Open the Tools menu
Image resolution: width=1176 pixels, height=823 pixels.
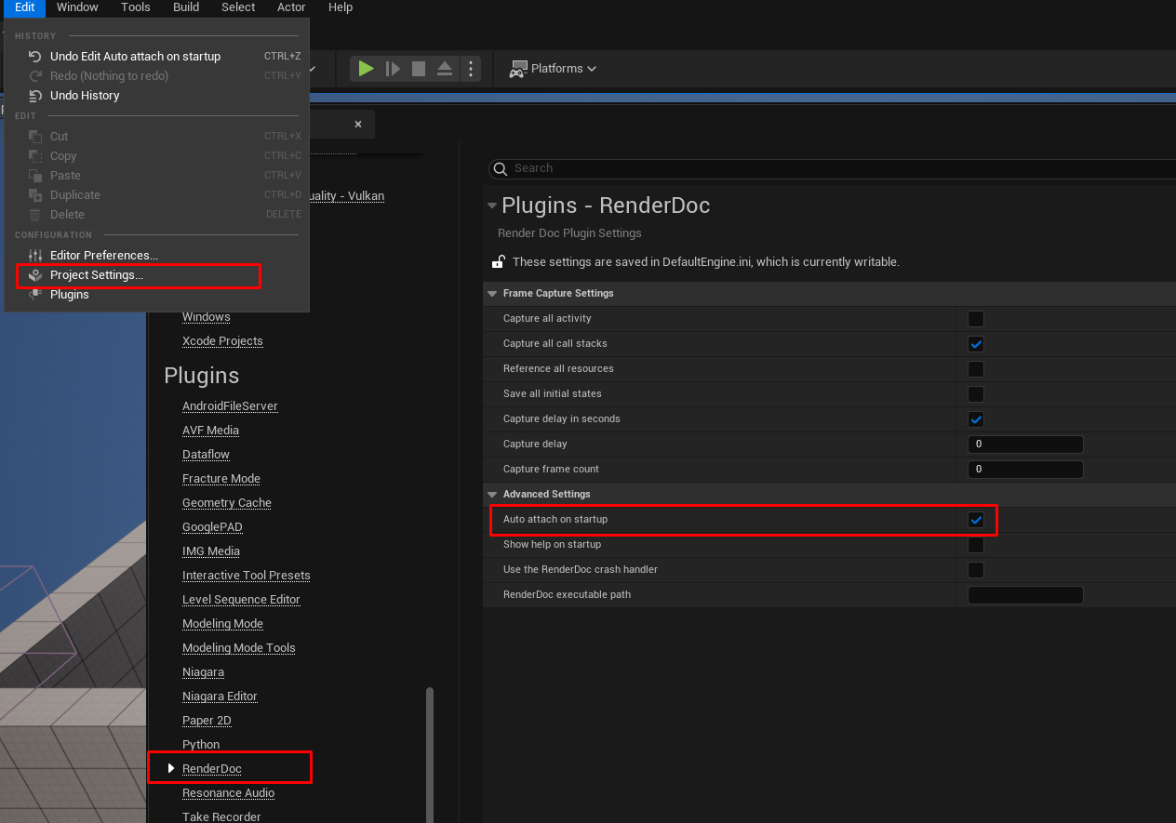click(136, 7)
